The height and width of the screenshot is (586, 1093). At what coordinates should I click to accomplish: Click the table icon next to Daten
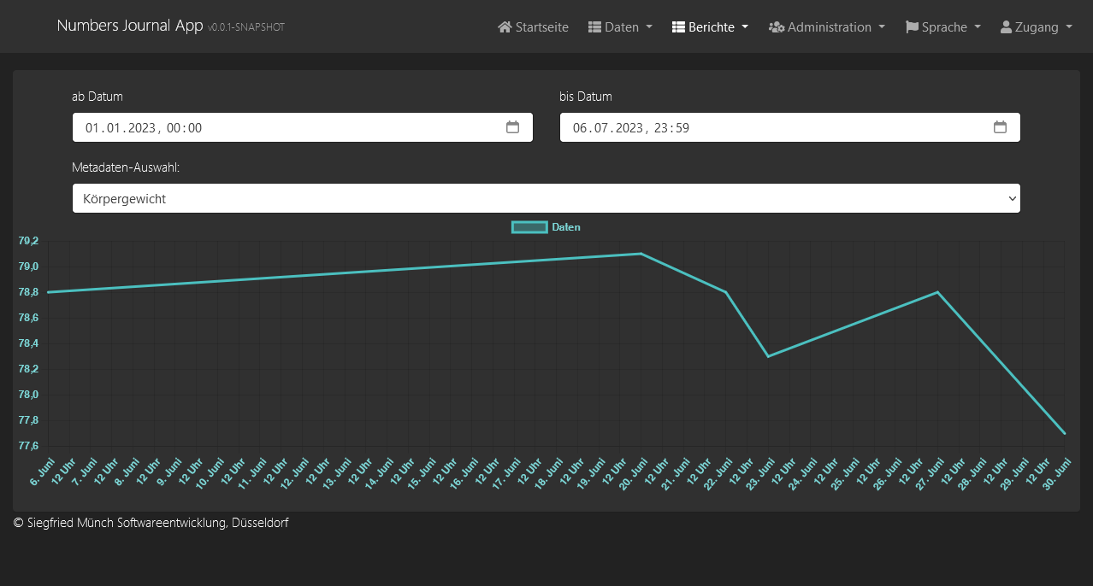click(594, 27)
